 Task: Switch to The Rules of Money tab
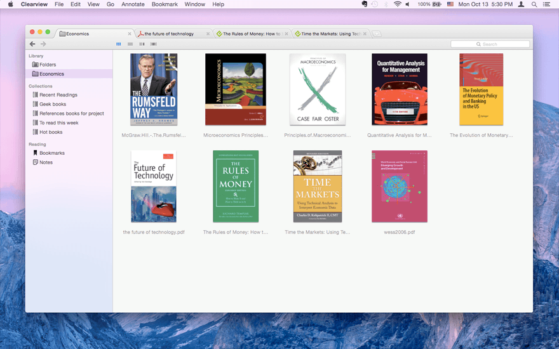(251, 34)
